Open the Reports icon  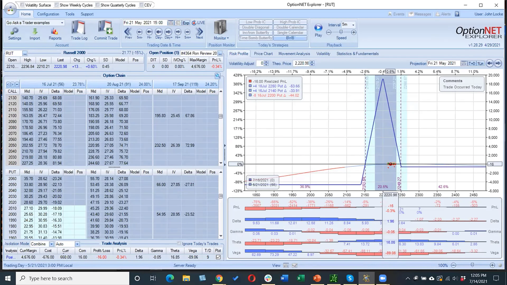pyautogui.click(x=55, y=34)
